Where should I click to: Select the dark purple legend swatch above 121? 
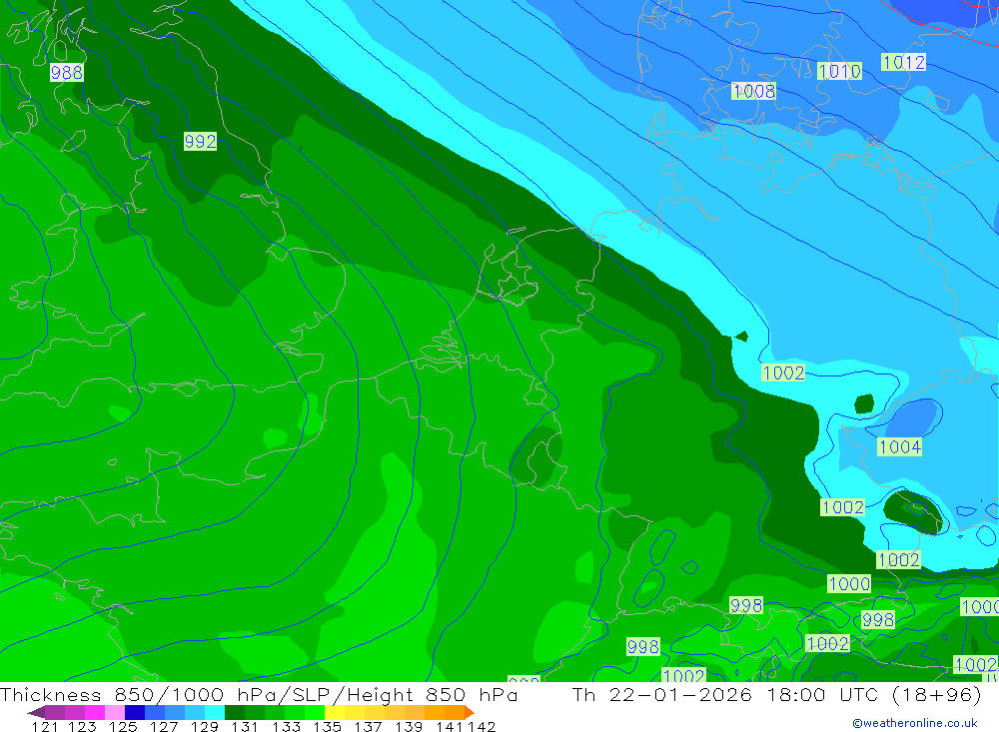(x=55, y=712)
